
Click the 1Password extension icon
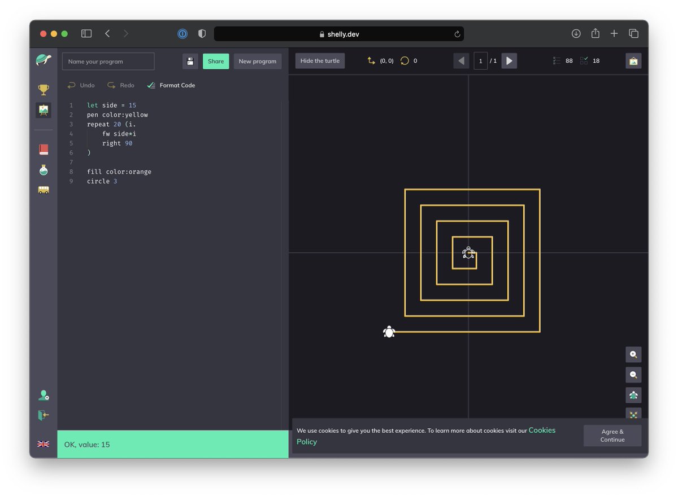click(182, 34)
